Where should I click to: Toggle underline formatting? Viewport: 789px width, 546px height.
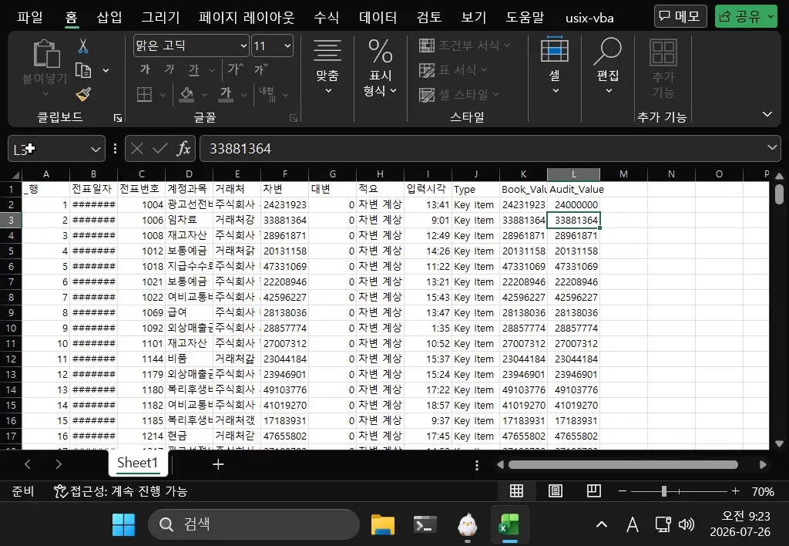point(194,69)
